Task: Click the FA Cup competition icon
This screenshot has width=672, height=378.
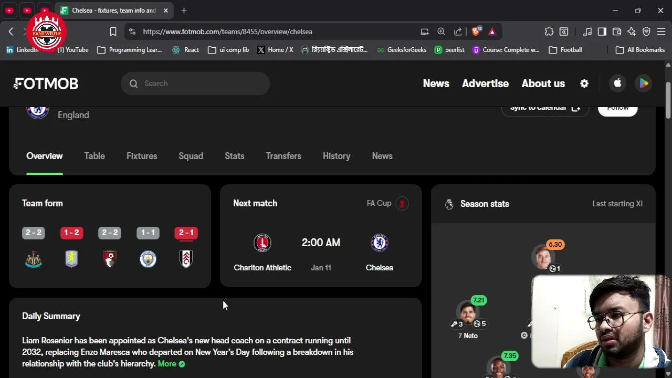Action: [x=402, y=203]
